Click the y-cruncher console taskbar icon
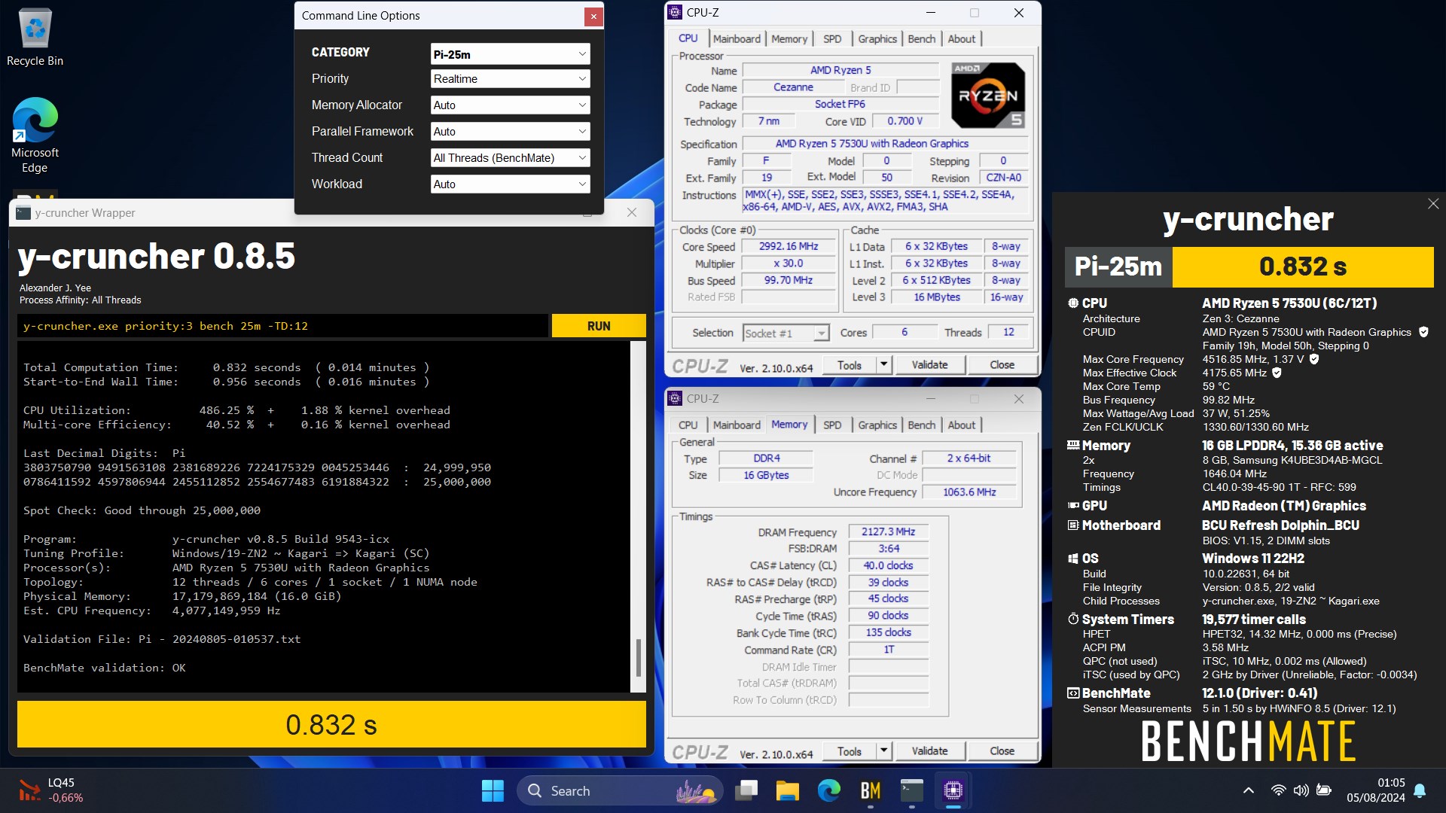 pyautogui.click(x=912, y=790)
